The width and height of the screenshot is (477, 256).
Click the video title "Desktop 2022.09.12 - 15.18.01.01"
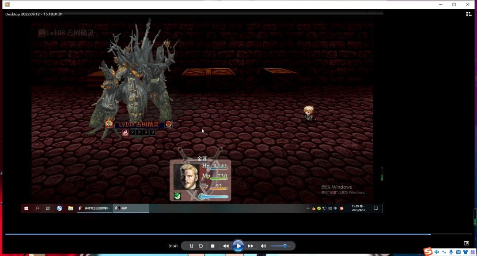pos(34,14)
